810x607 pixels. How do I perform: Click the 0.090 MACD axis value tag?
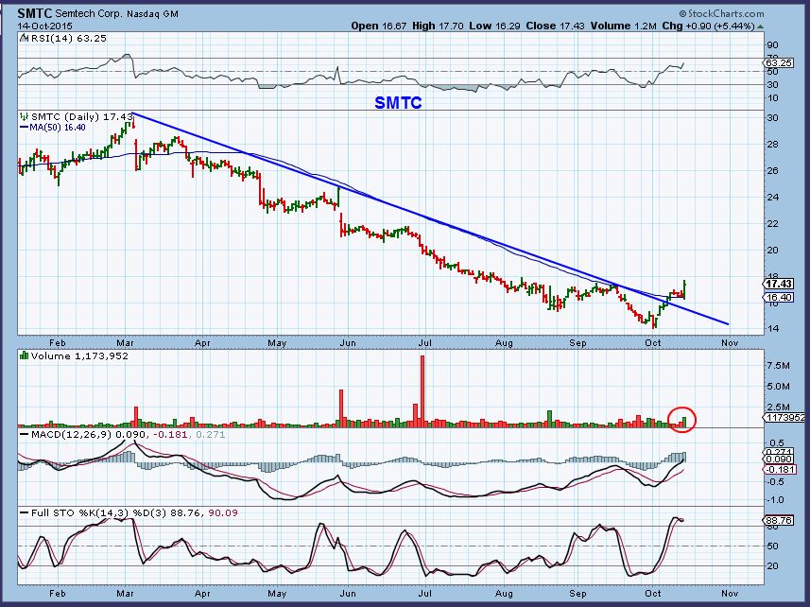tap(779, 460)
